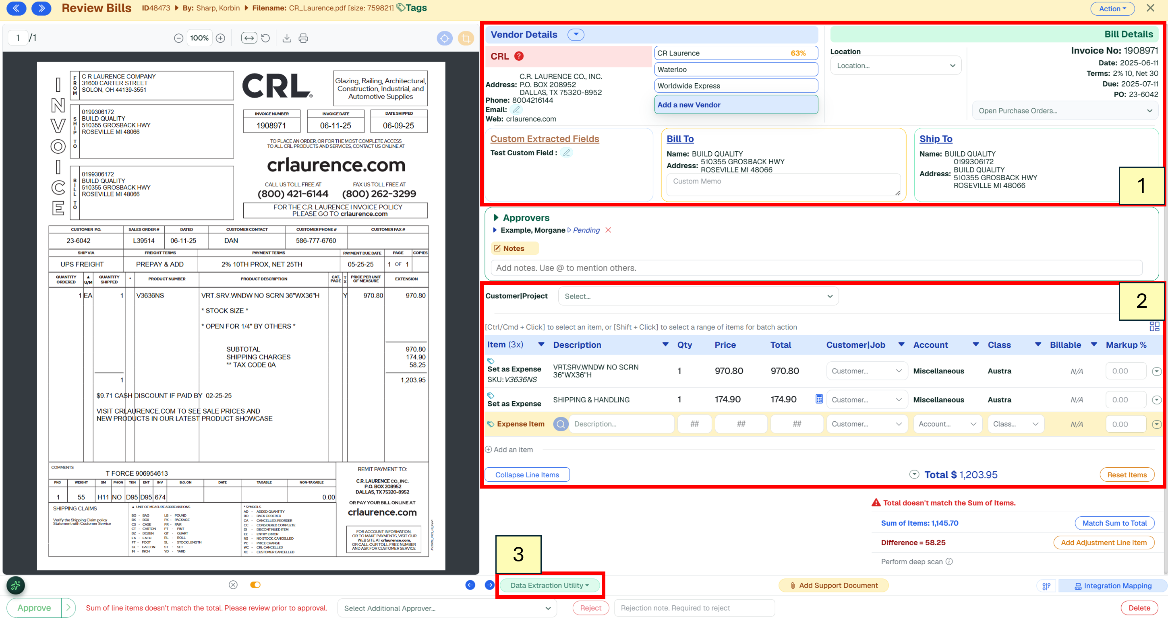Open the Data Extraction Utility menu

(x=549, y=586)
